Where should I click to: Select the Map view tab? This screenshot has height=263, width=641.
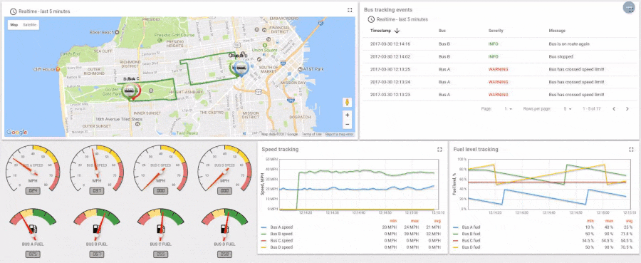pos(14,25)
